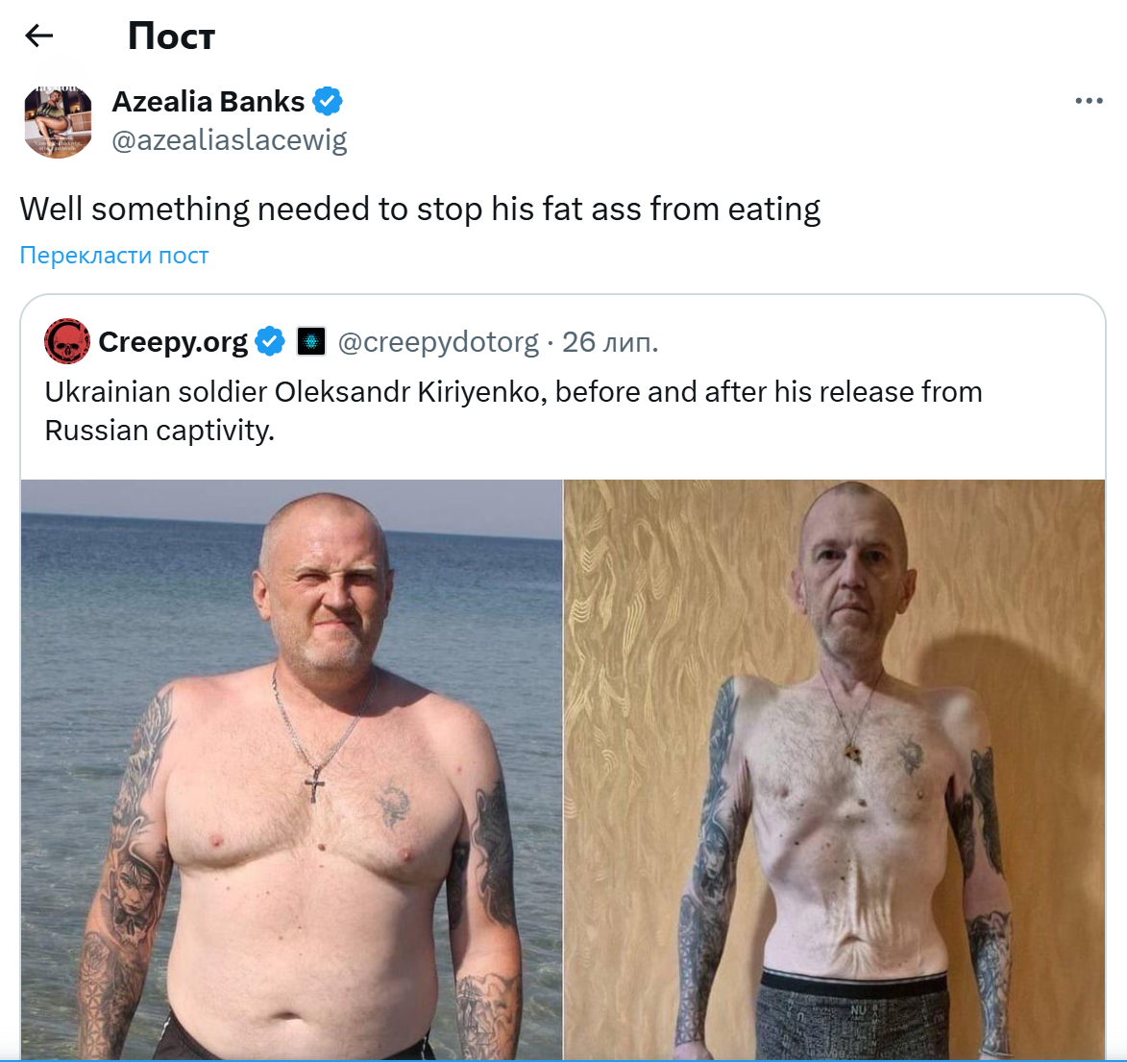The height and width of the screenshot is (1062, 1127).
Task: Open the Creepy.org account name
Action: [173, 342]
